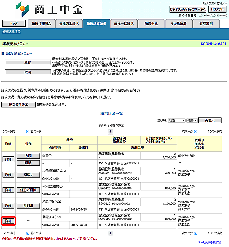This screenshot has width=229, height=247.
Task: Open 詳細 for the 未承認(承認待ち) row
Action: pos(8,175)
